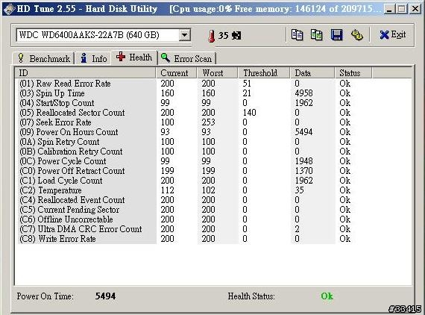Click the 253 worst value for Seek Error Rate
Viewport: 425px width, 315px height.
[208, 122]
